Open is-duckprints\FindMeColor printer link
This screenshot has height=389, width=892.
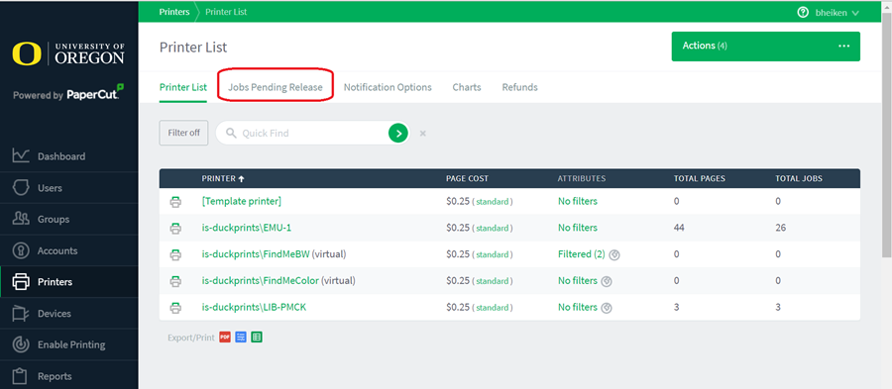(261, 280)
